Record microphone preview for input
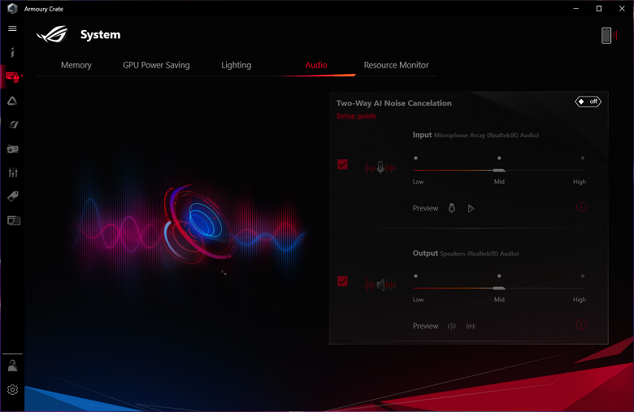The width and height of the screenshot is (634, 412). [452, 208]
